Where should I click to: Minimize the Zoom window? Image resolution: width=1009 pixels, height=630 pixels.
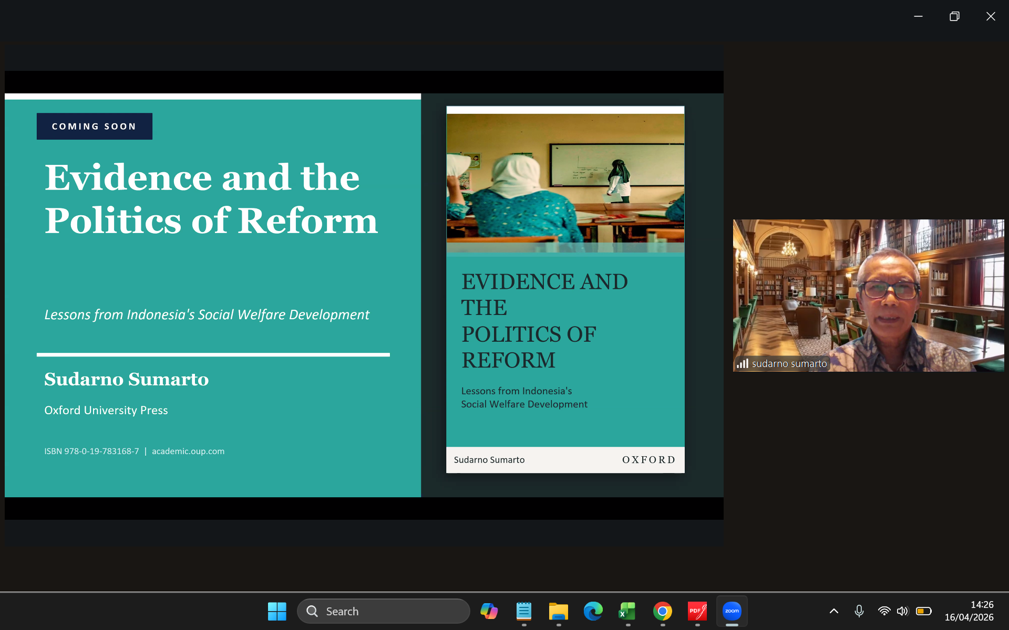point(918,16)
